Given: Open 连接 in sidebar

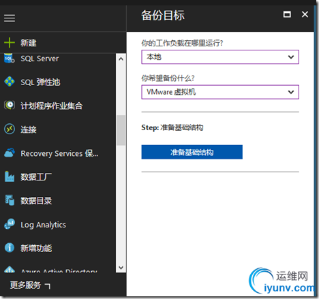Looking at the screenshot, I should pos(29,129).
